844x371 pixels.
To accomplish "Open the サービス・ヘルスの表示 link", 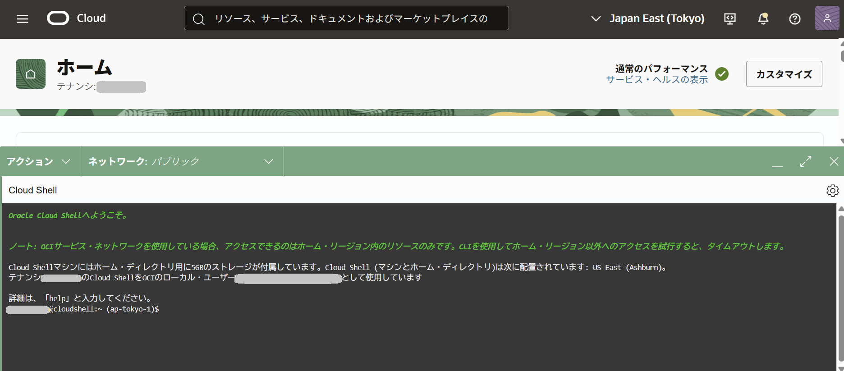I will coord(656,80).
